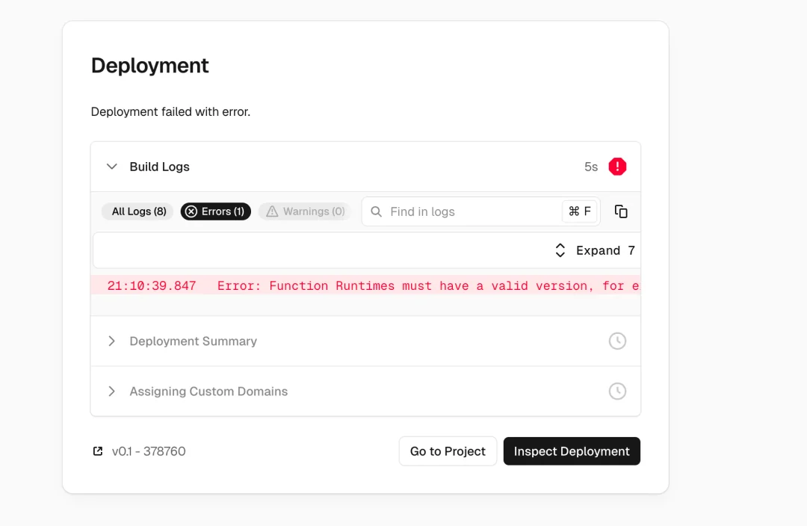This screenshot has height=526, width=807.
Task: Open the v0.1 - 378760 link
Action: click(x=149, y=451)
